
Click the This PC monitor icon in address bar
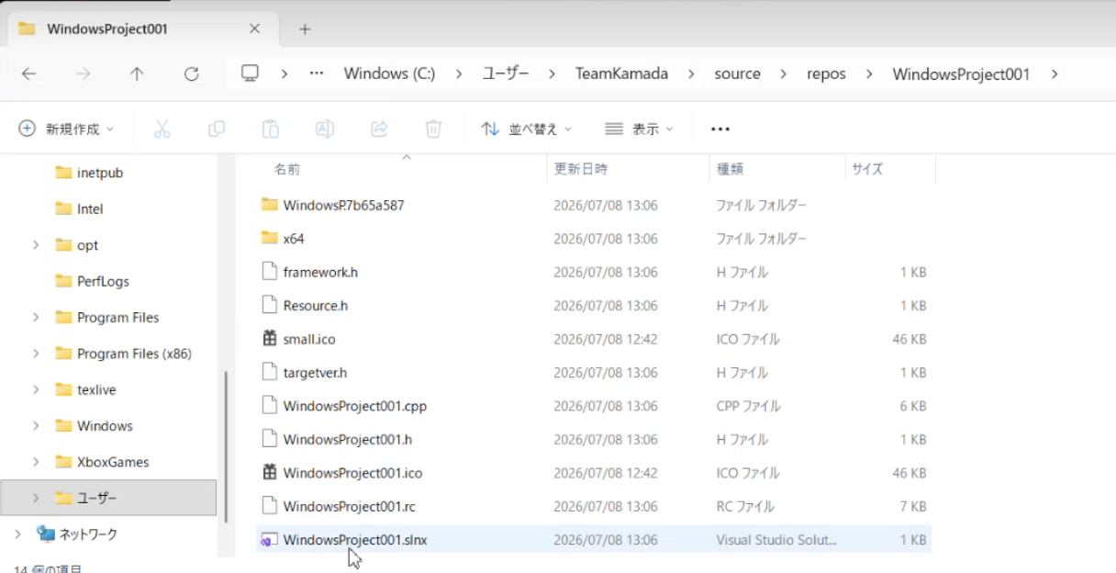click(250, 73)
